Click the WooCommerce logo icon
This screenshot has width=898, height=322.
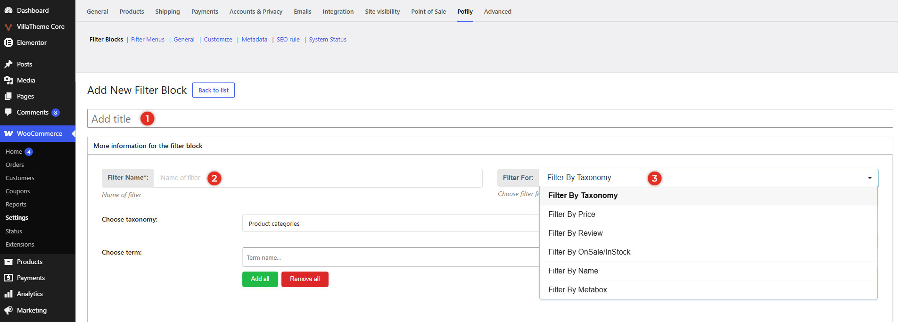coord(8,134)
